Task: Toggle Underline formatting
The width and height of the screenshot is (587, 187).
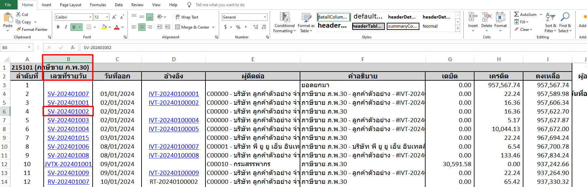Action: point(74,27)
